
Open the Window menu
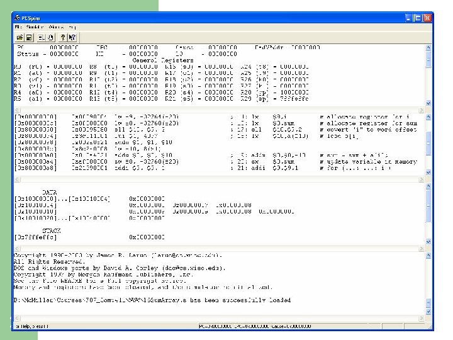click(57, 27)
